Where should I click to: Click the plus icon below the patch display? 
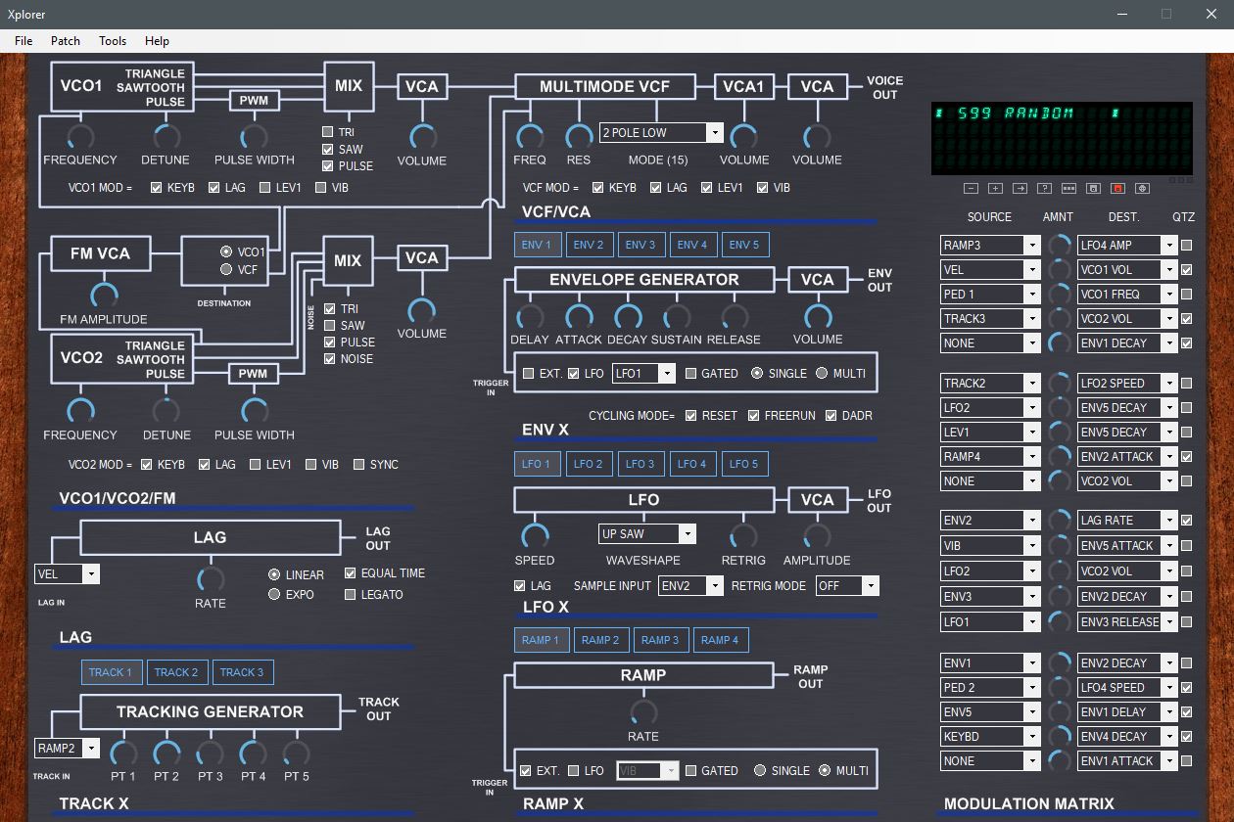[995, 188]
